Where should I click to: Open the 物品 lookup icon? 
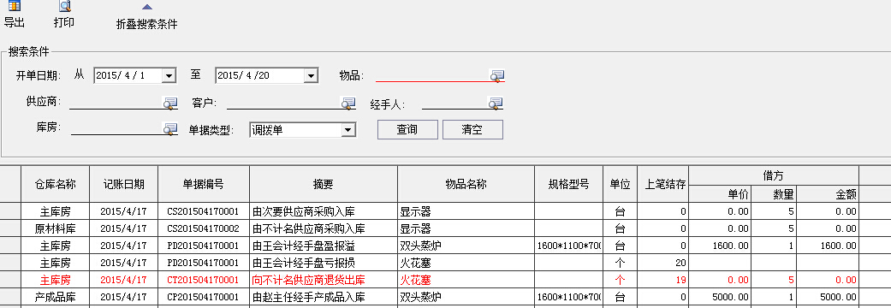coord(497,75)
